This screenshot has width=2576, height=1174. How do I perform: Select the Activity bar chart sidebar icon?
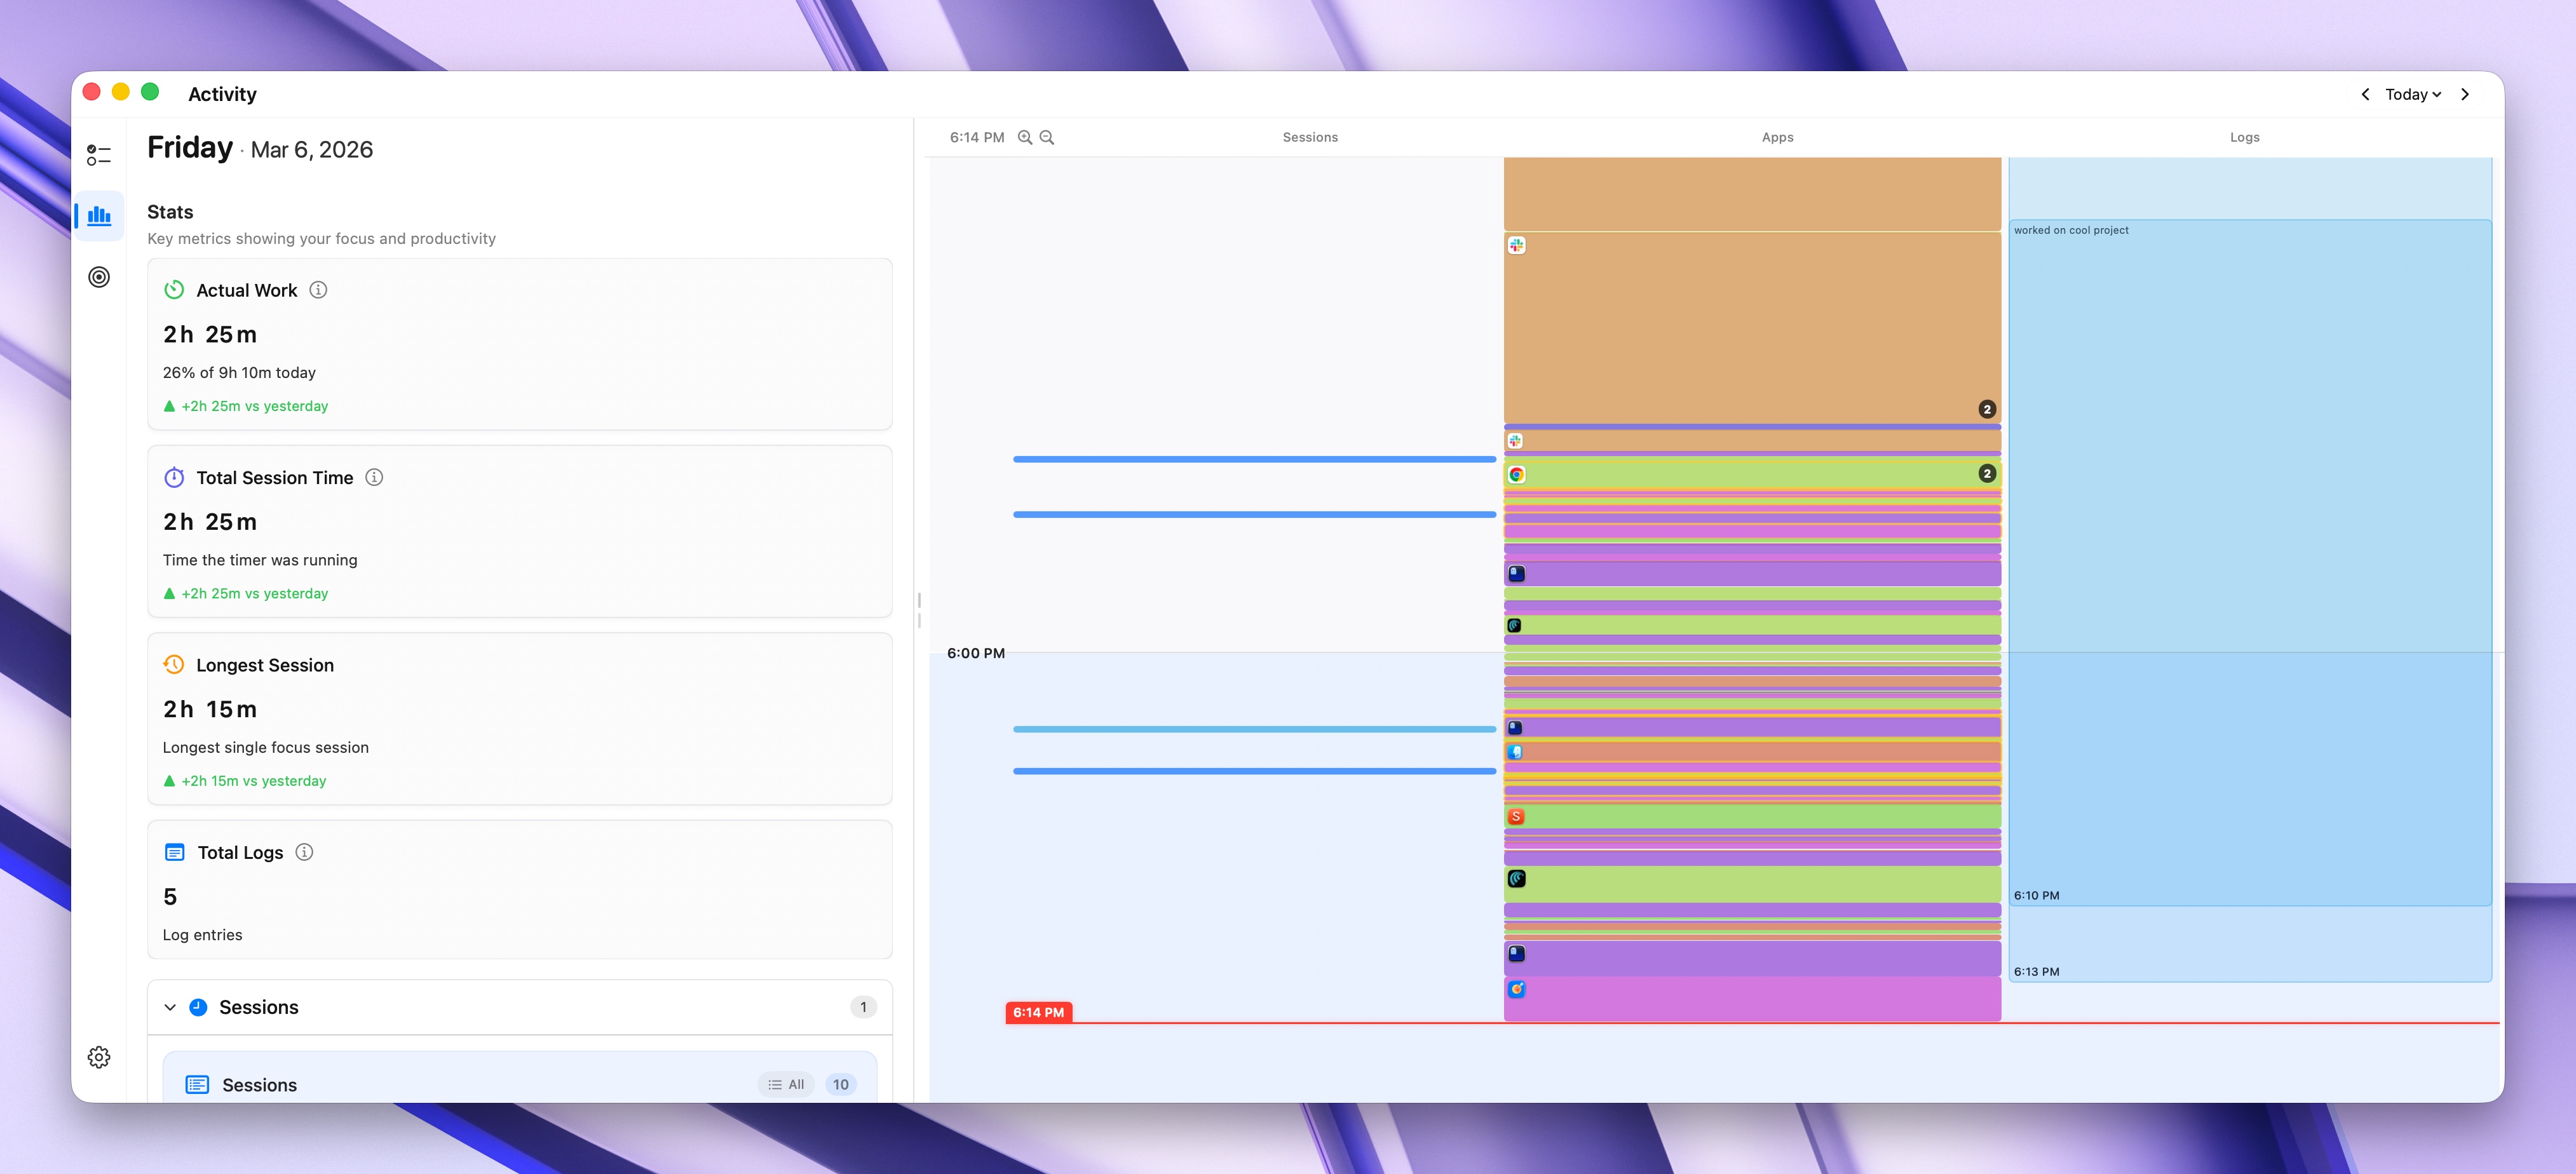point(99,215)
